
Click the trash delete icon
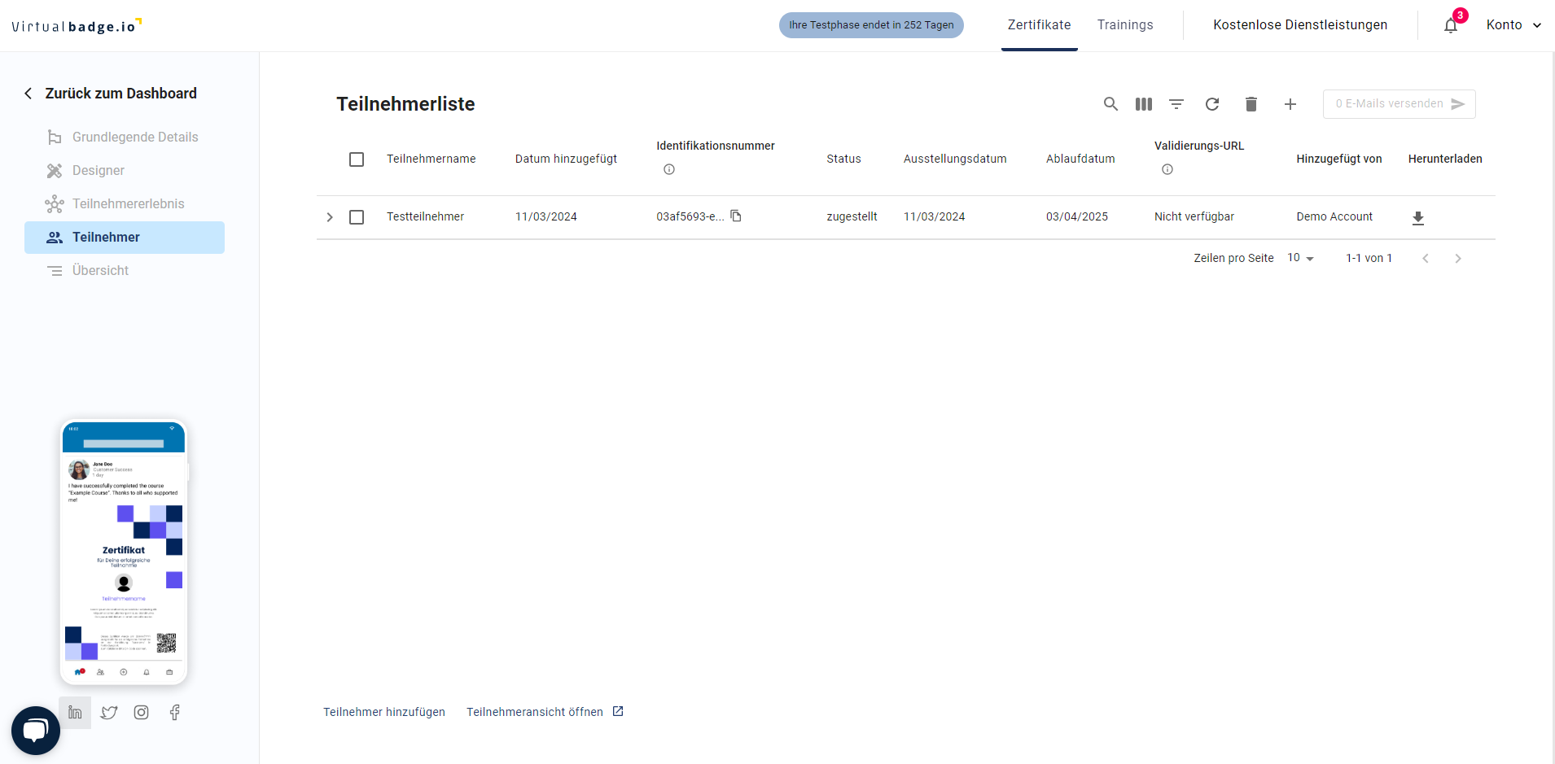pos(1251,104)
